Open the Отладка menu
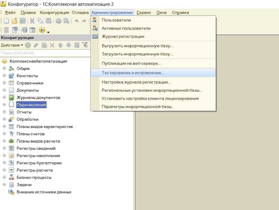The height and width of the screenshot is (210, 279). click(80, 13)
